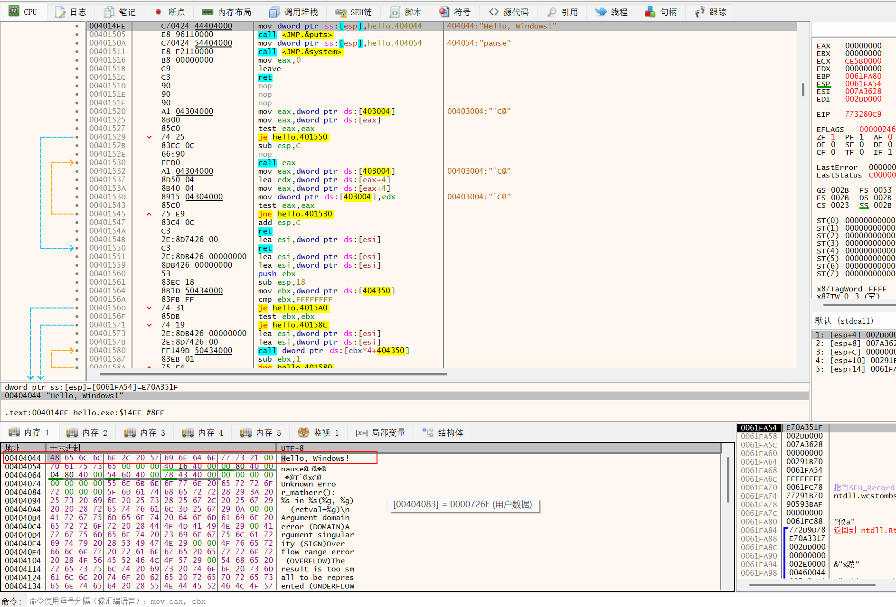Viewport: 896px width, 607px height.
Task: Open the 内存布局 memory map tab
Action: (x=226, y=12)
